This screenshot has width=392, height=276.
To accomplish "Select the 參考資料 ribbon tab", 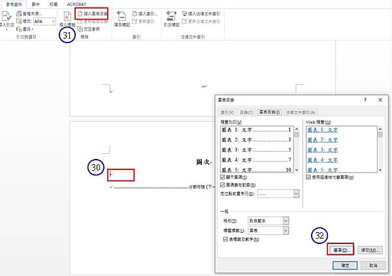I will 14,5.
